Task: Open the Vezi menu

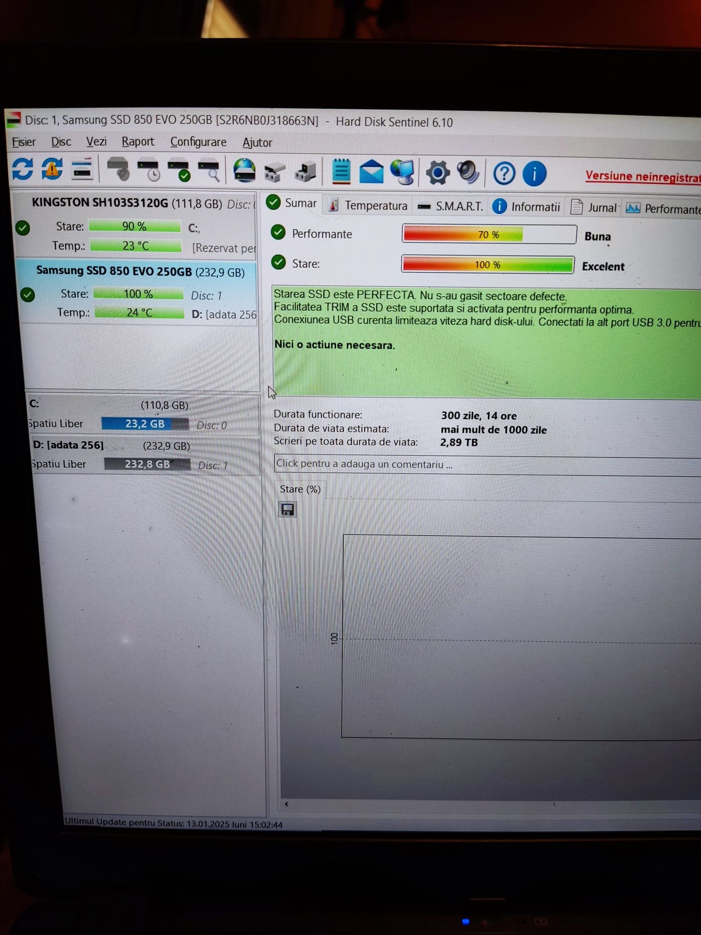Action: click(x=96, y=141)
